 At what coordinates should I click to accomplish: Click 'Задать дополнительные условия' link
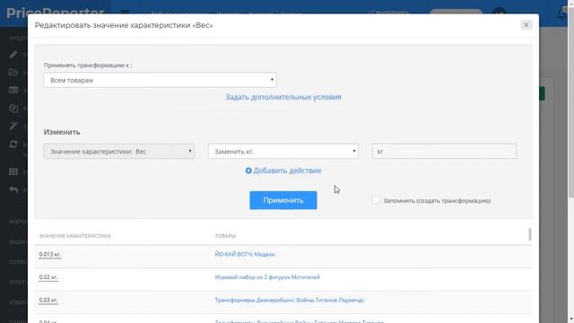(283, 97)
